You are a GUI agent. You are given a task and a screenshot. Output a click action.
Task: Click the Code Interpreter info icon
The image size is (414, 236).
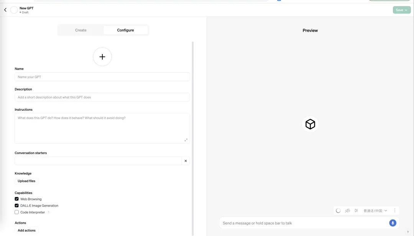[49, 212]
